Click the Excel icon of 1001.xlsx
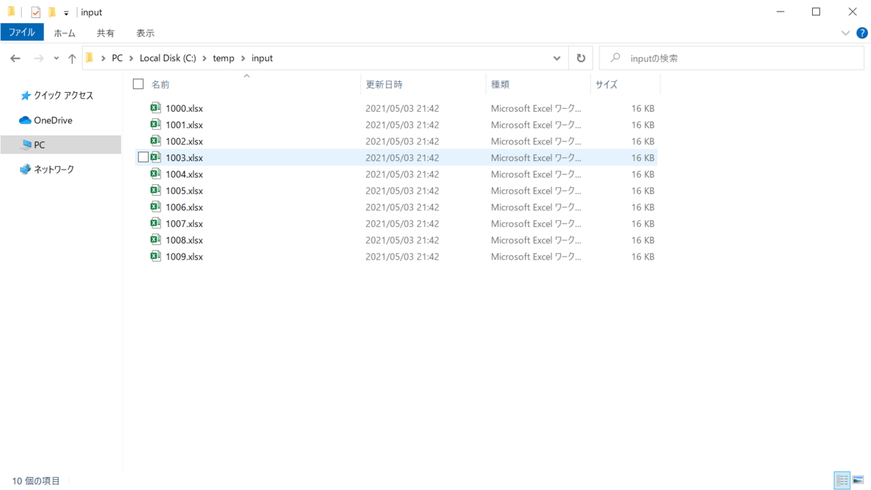This screenshot has height=490, width=871. pyautogui.click(x=155, y=125)
